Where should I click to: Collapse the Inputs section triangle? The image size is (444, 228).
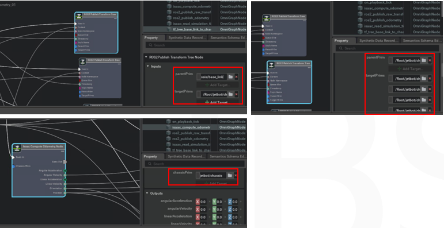coord(147,67)
